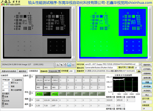153x111 pixels.
Task: Click the left image vertical scrollbar
Action: click(74, 33)
